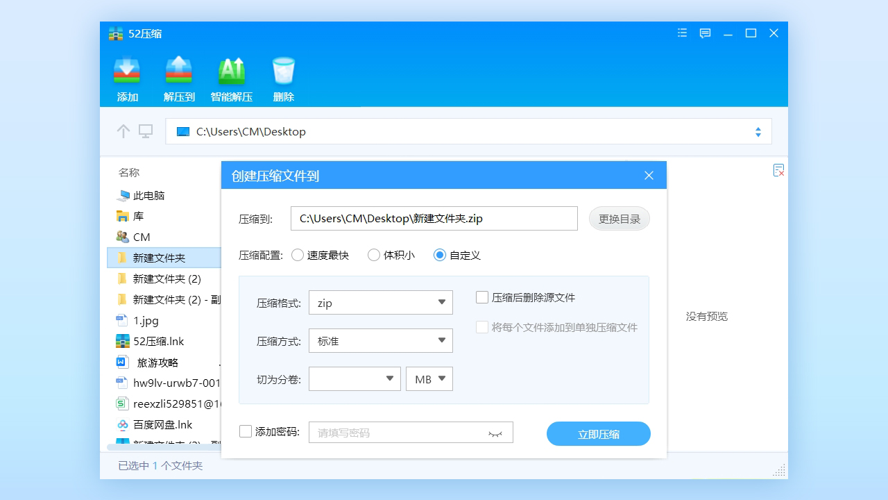Click 更换目录 to change directory
The height and width of the screenshot is (500, 888).
point(619,218)
